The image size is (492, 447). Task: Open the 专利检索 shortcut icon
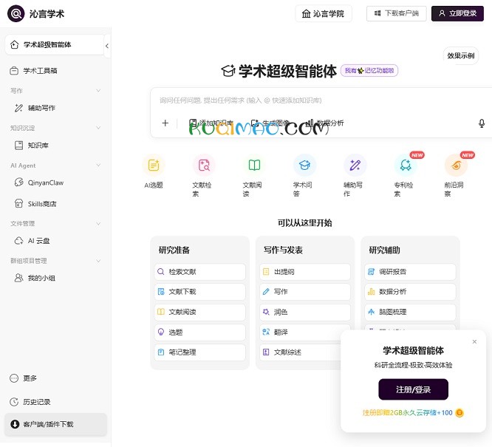[406, 165]
